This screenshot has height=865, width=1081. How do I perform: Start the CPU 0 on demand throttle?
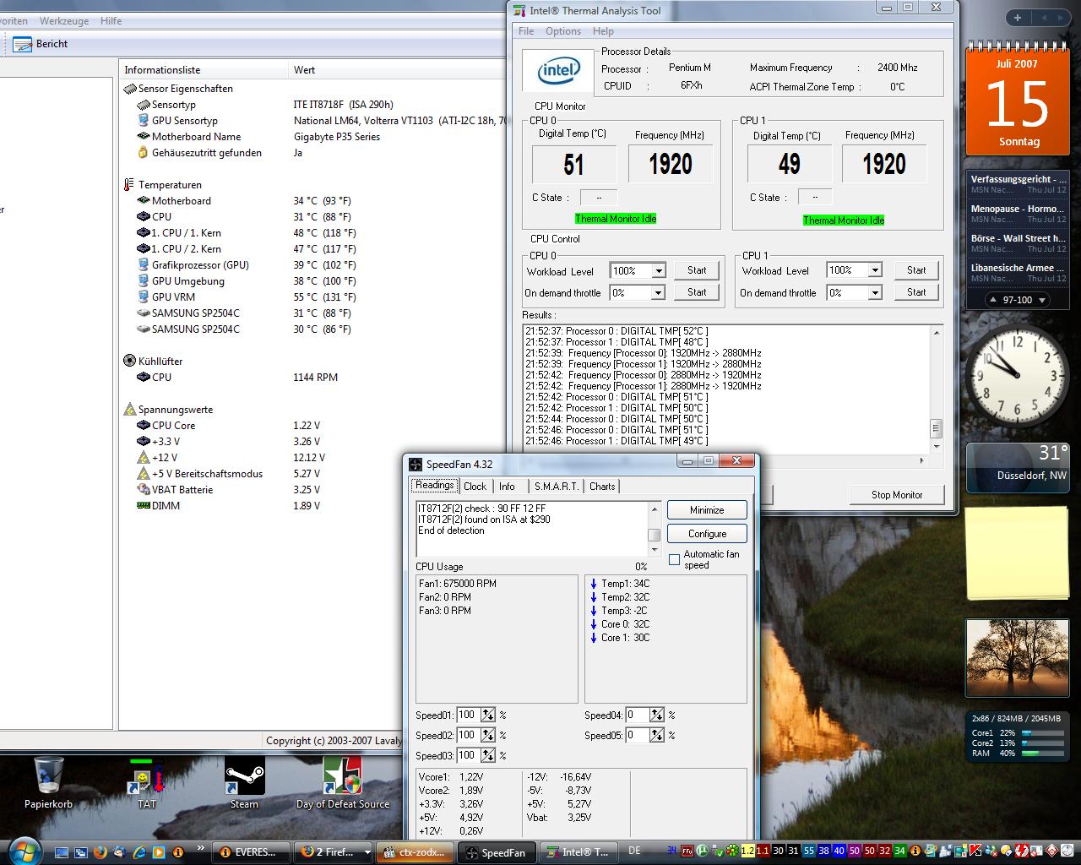pos(697,292)
